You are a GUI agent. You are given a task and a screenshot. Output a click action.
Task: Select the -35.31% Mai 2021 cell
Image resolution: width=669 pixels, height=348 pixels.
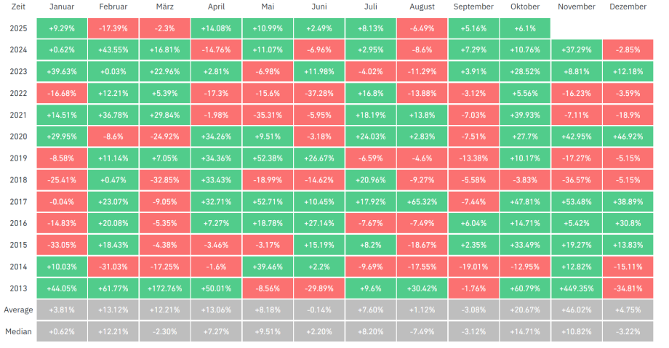(x=268, y=114)
